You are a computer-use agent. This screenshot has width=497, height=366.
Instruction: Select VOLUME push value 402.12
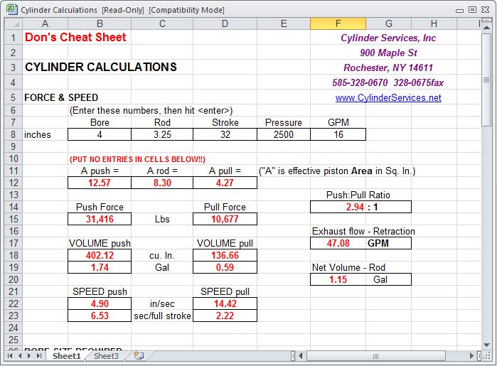(x=100, y=255)
